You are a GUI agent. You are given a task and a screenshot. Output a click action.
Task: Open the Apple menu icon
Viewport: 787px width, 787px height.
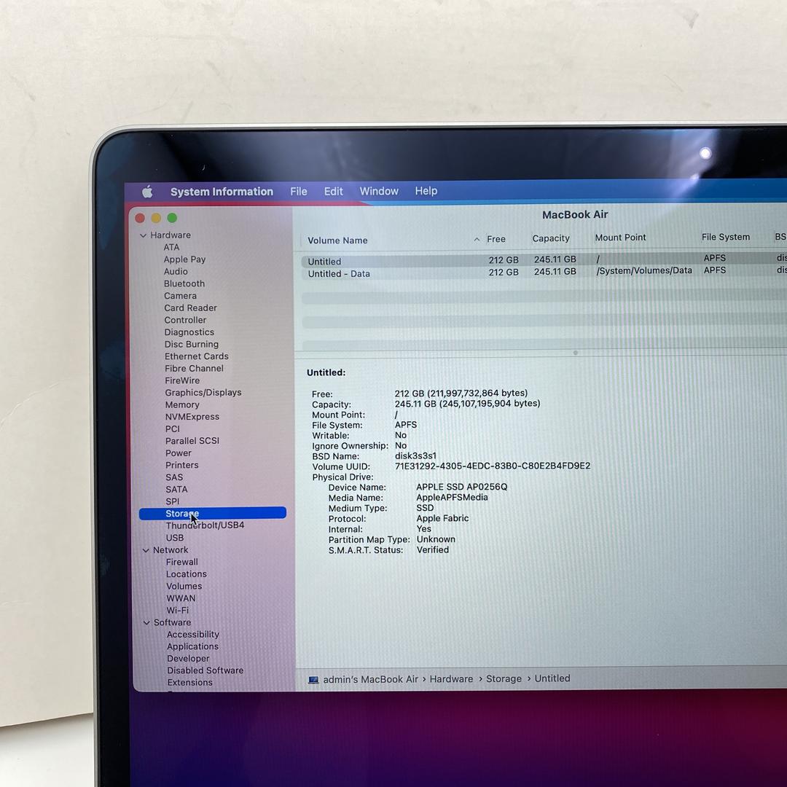coord(147,191)
